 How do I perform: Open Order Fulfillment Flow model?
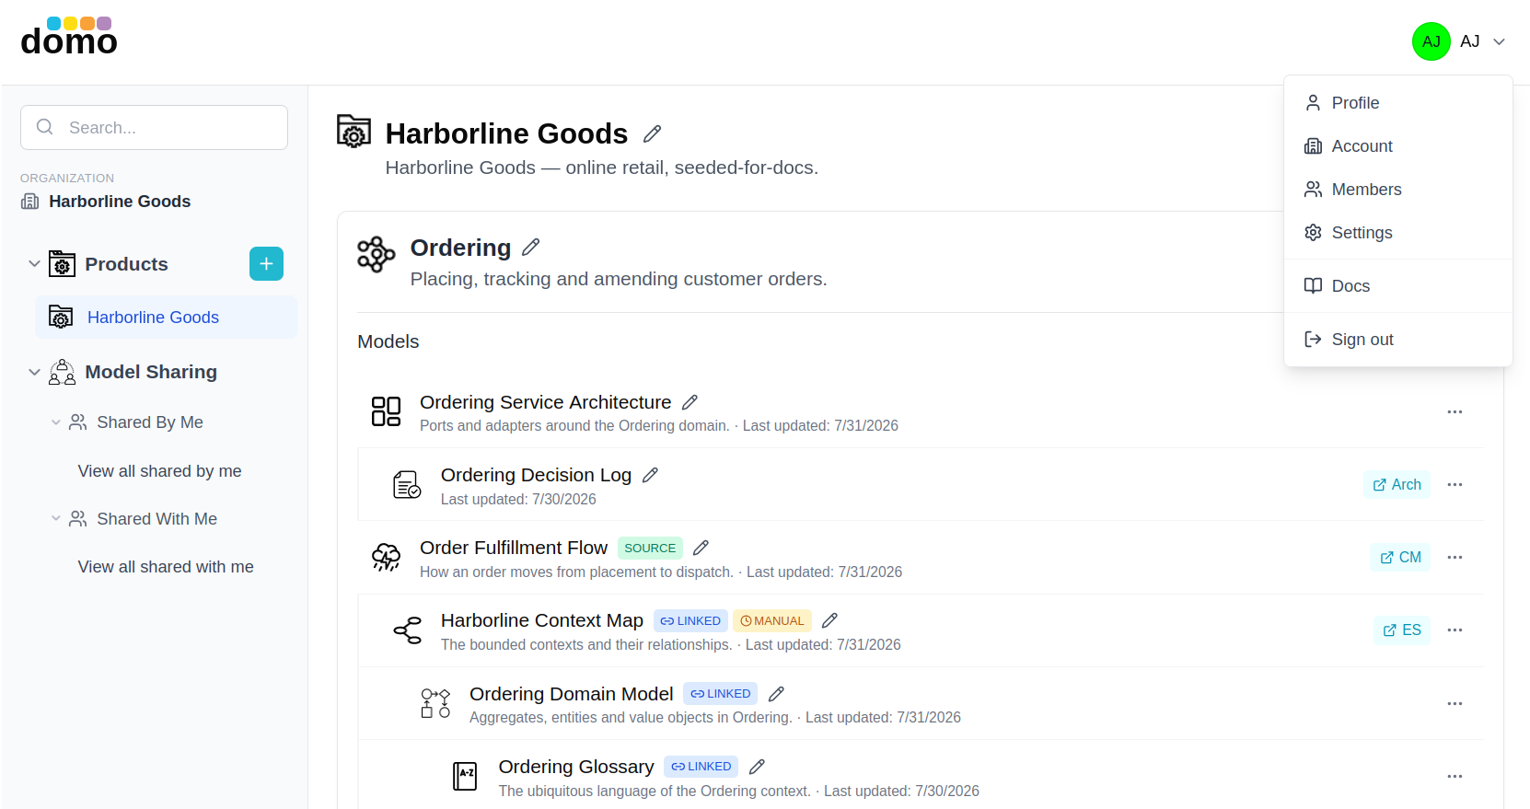(514, 548)
